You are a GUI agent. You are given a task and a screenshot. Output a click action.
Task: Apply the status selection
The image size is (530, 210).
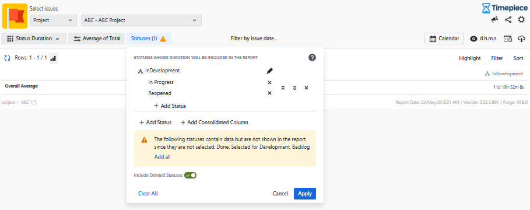pos(305,194)
